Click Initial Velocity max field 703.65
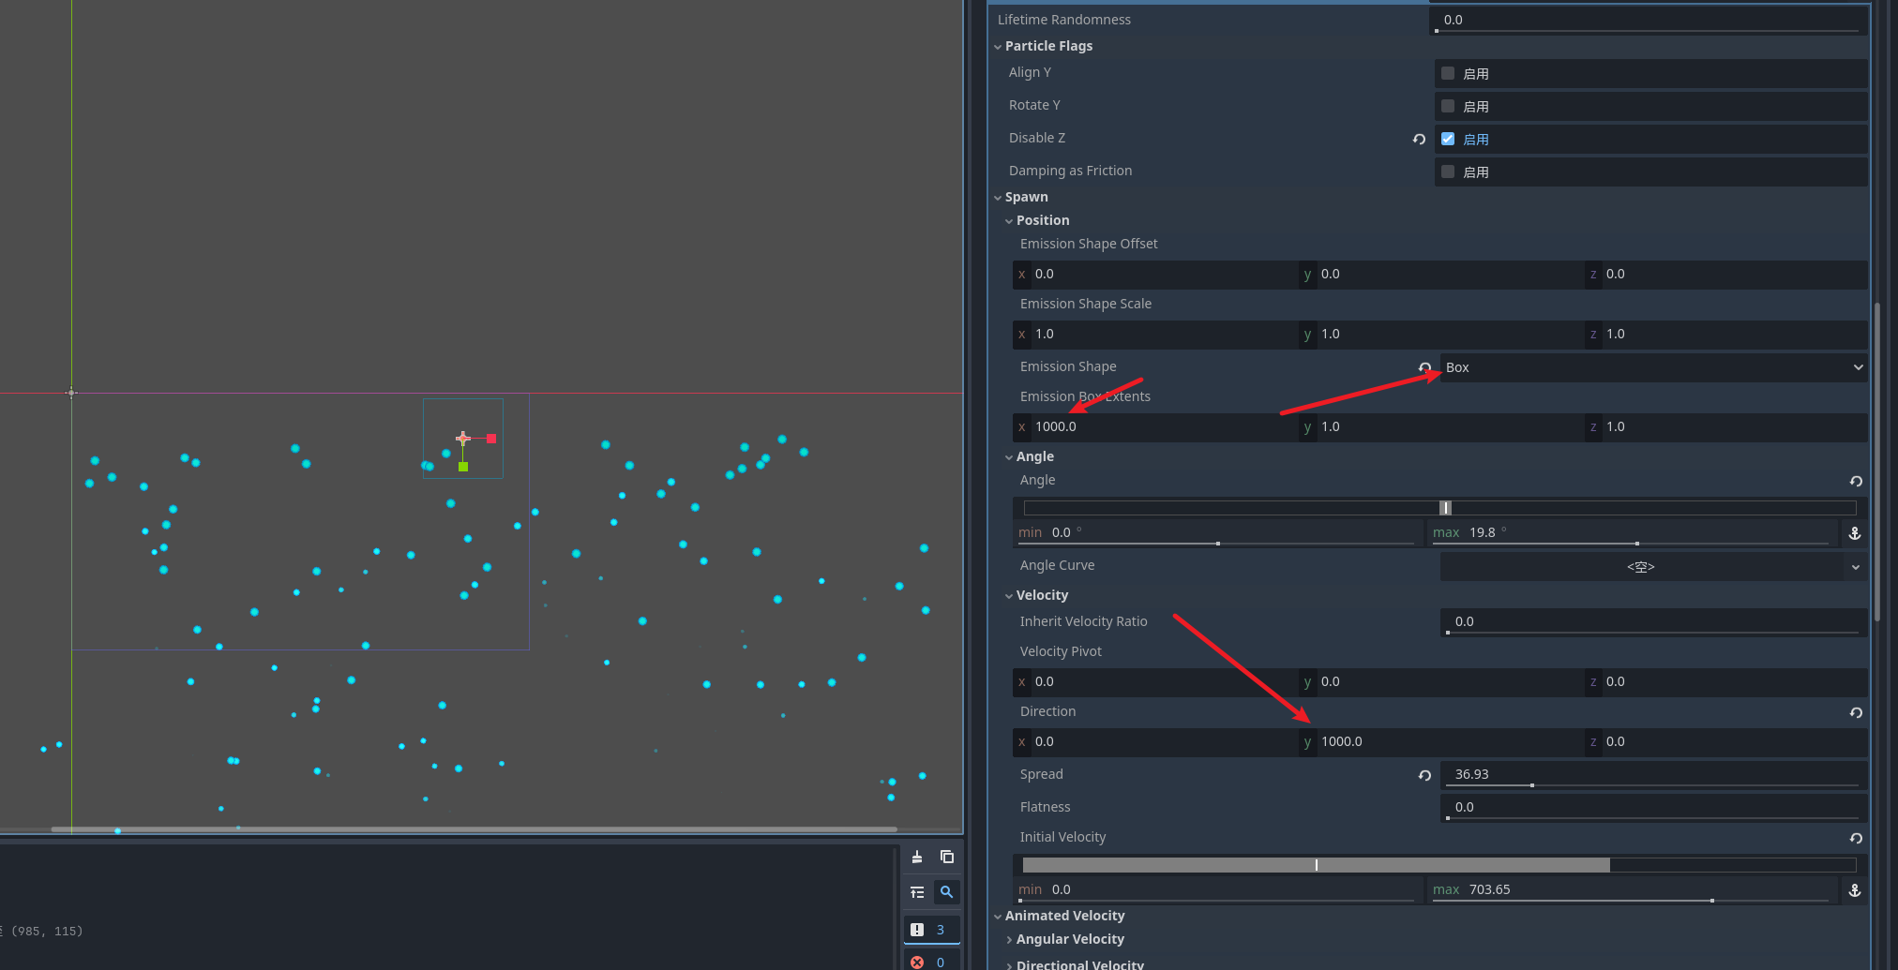Viewport: 1898px width, 970px height. (x=1633, y=890)
